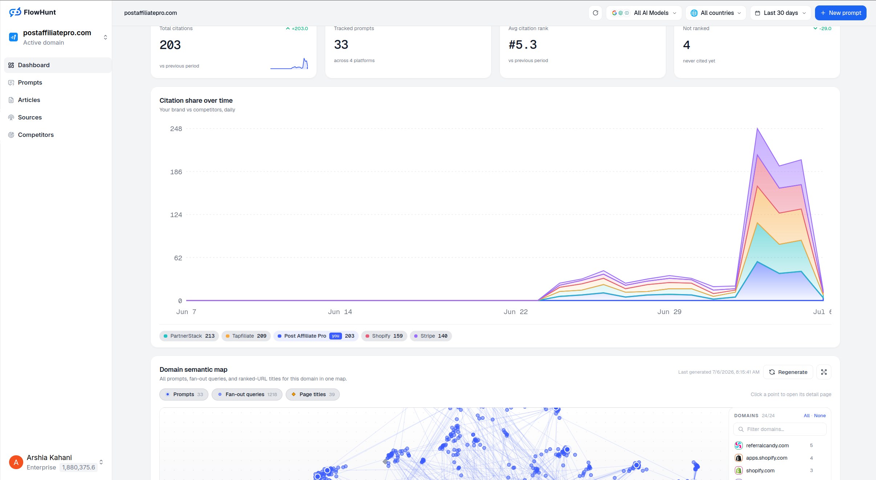Click the New prompt button
The height and width of the screenshot is (480, 876).
[x=840, y=13]
